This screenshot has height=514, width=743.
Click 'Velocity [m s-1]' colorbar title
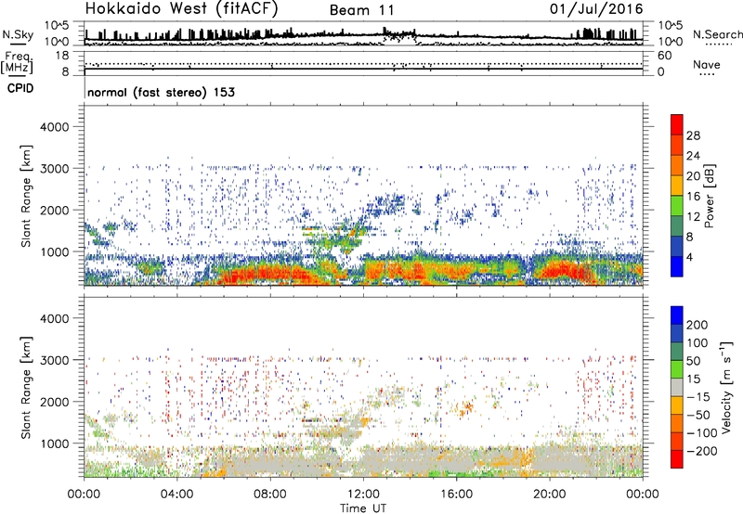click(x=726, y=387)
